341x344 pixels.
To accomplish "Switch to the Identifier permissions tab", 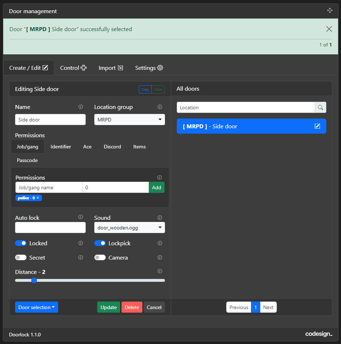I will coord(60,147).
